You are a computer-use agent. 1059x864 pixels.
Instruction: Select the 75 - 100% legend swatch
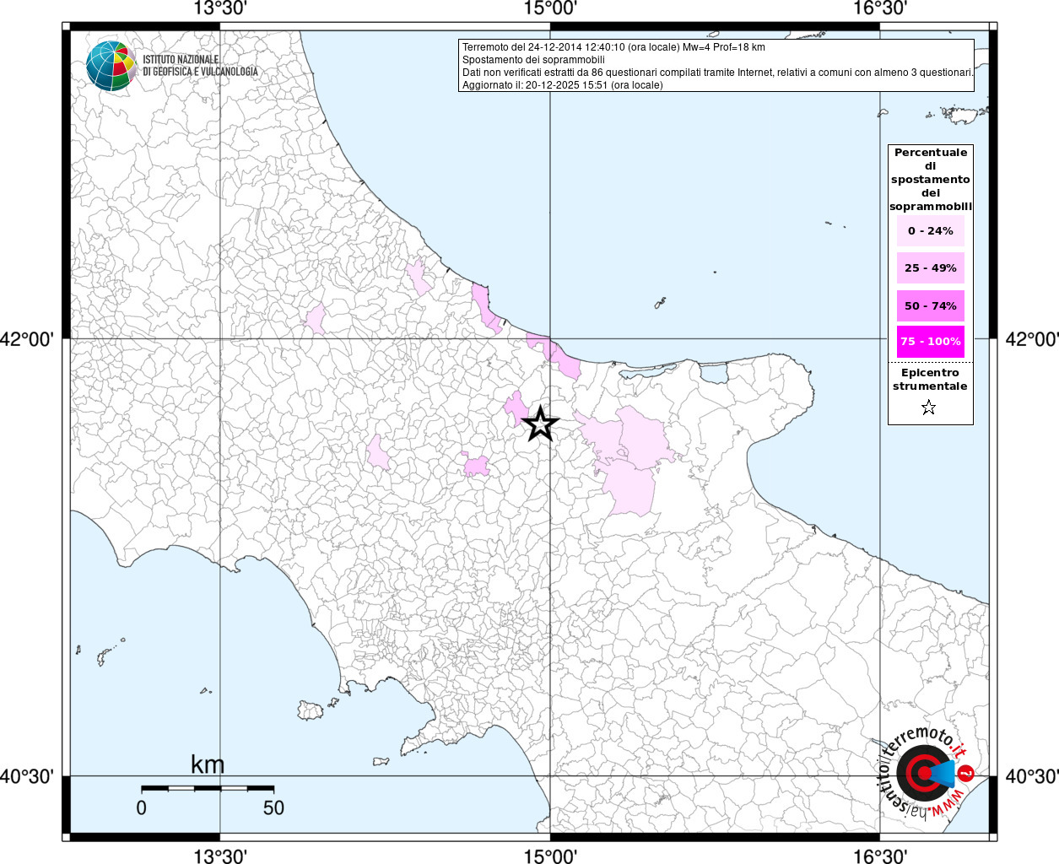930,342
